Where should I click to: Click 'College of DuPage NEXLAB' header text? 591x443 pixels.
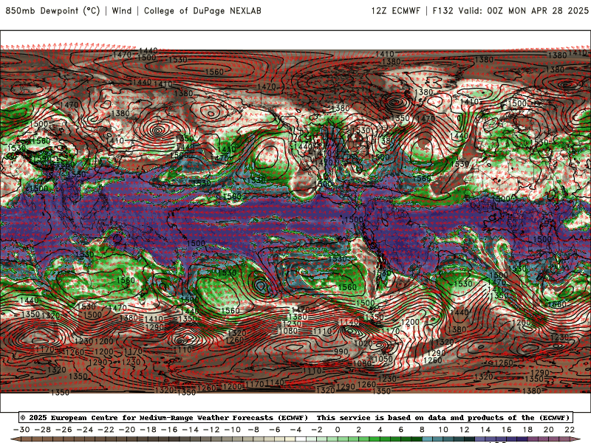coord(202,10)
